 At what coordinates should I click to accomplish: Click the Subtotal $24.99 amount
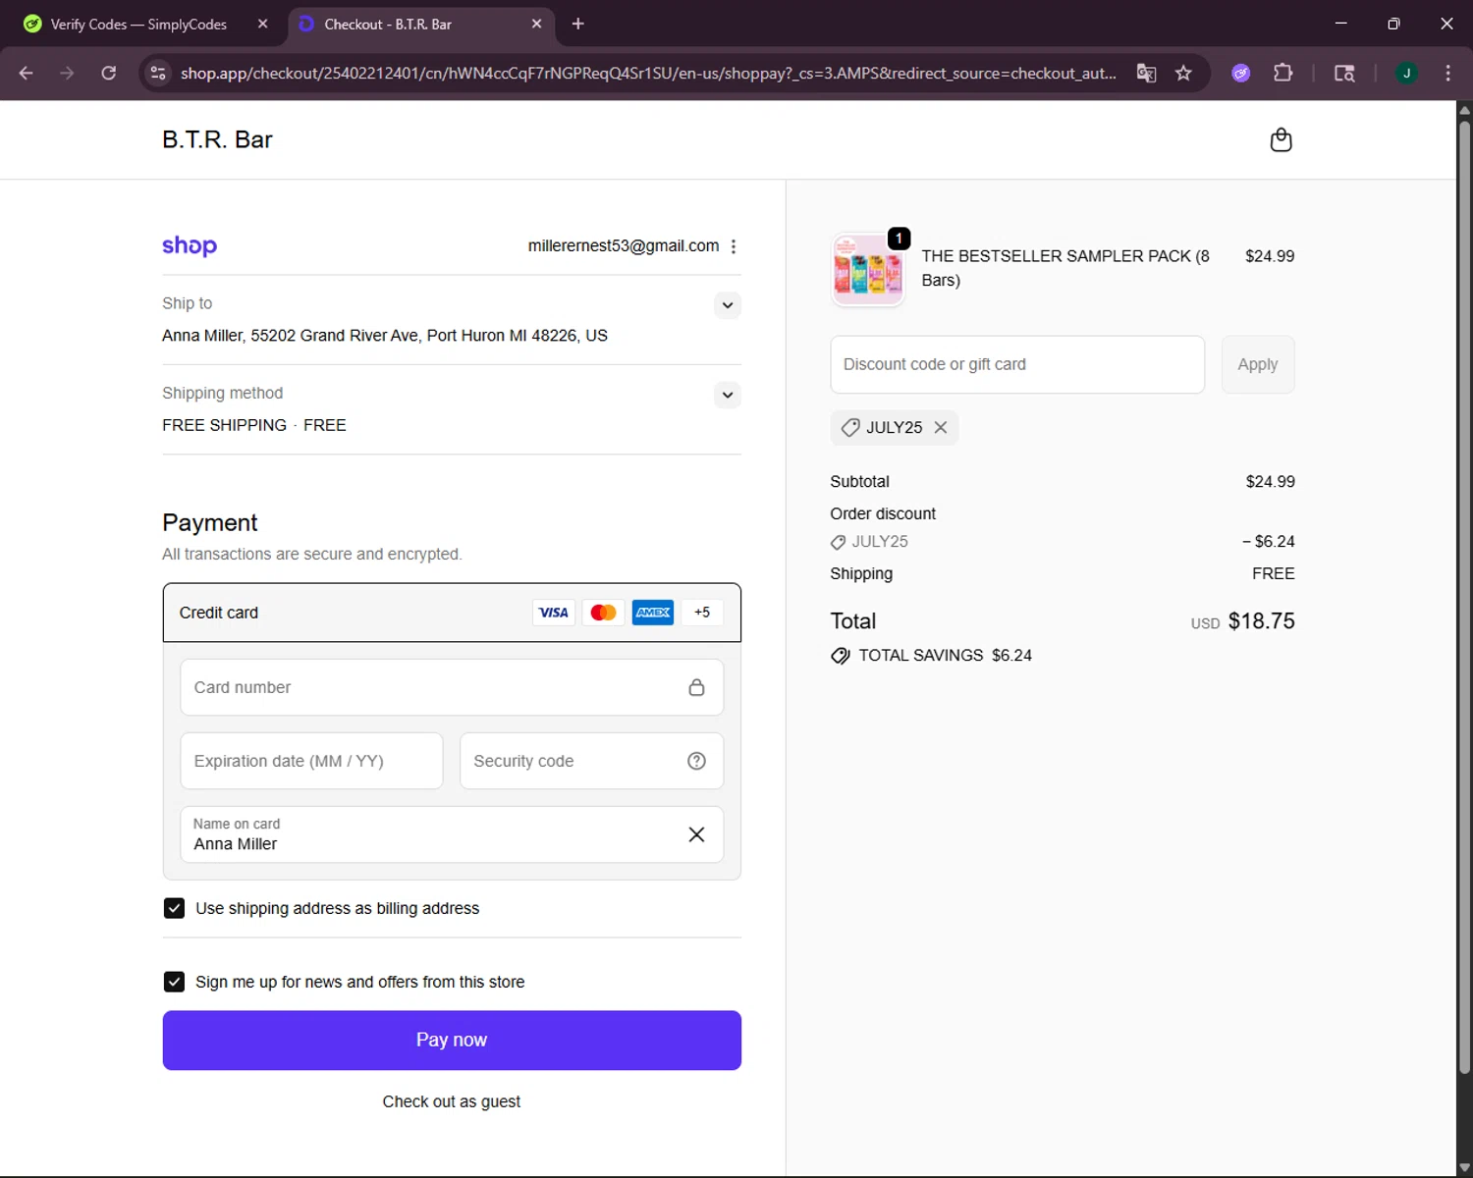click(x=1270, y=481)
